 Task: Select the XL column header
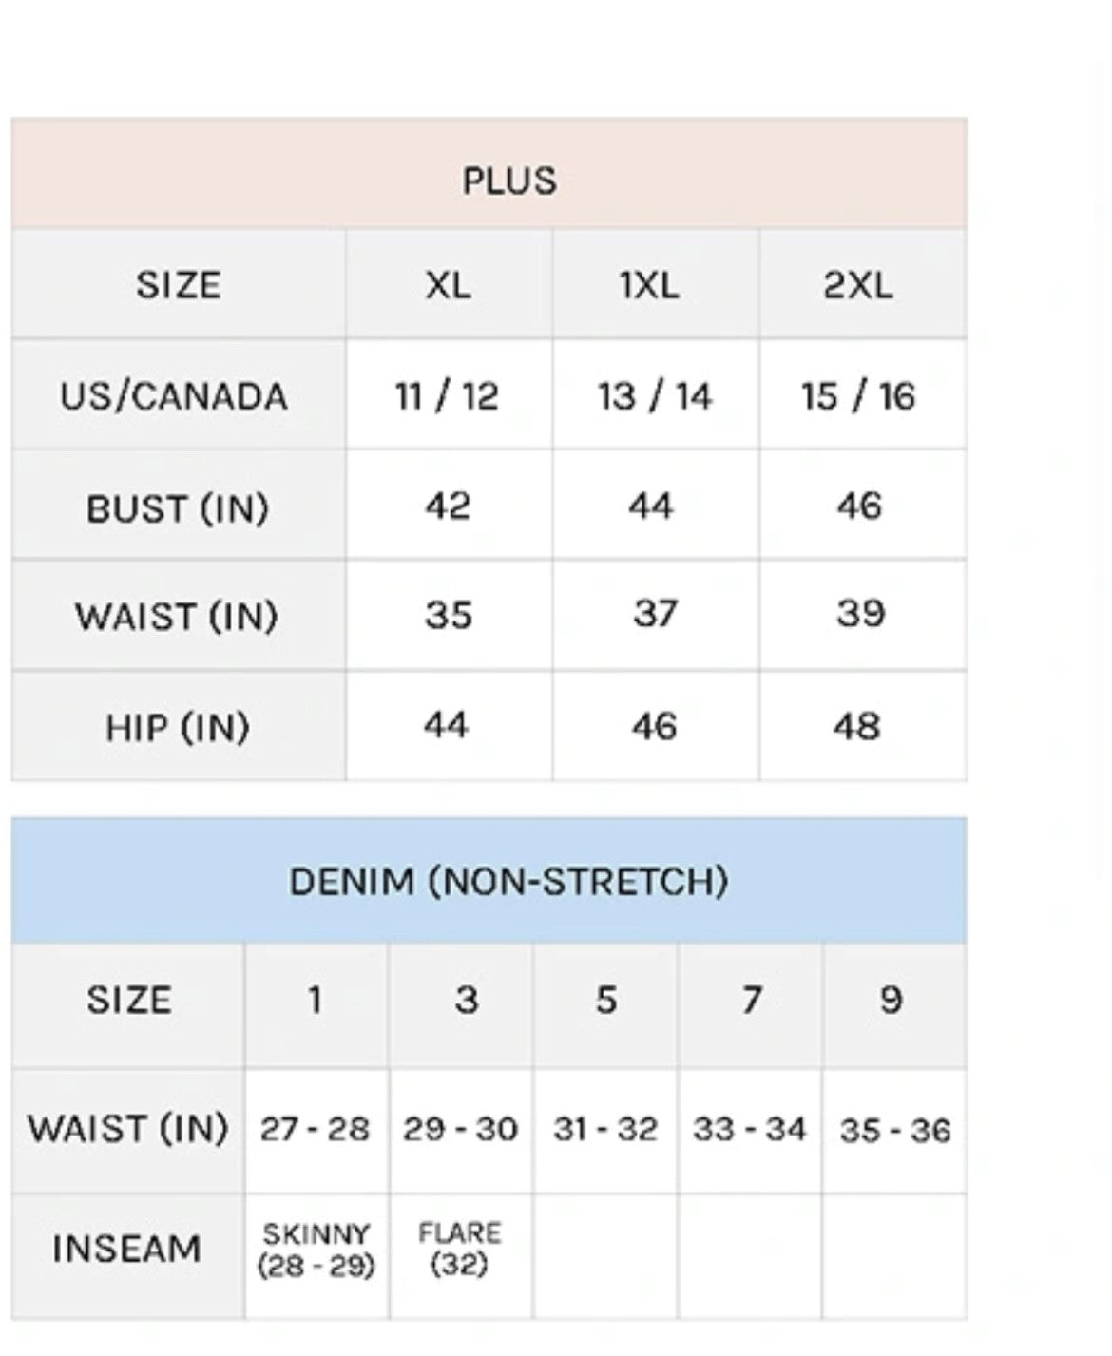448,285
